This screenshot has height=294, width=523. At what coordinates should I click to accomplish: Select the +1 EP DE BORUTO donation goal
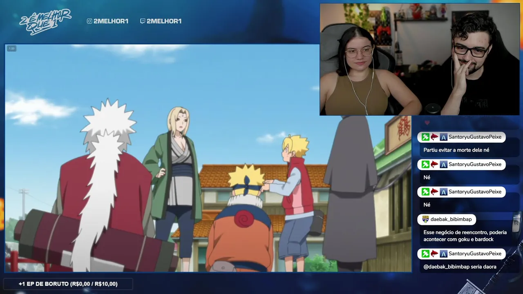(x=68, y=284)
